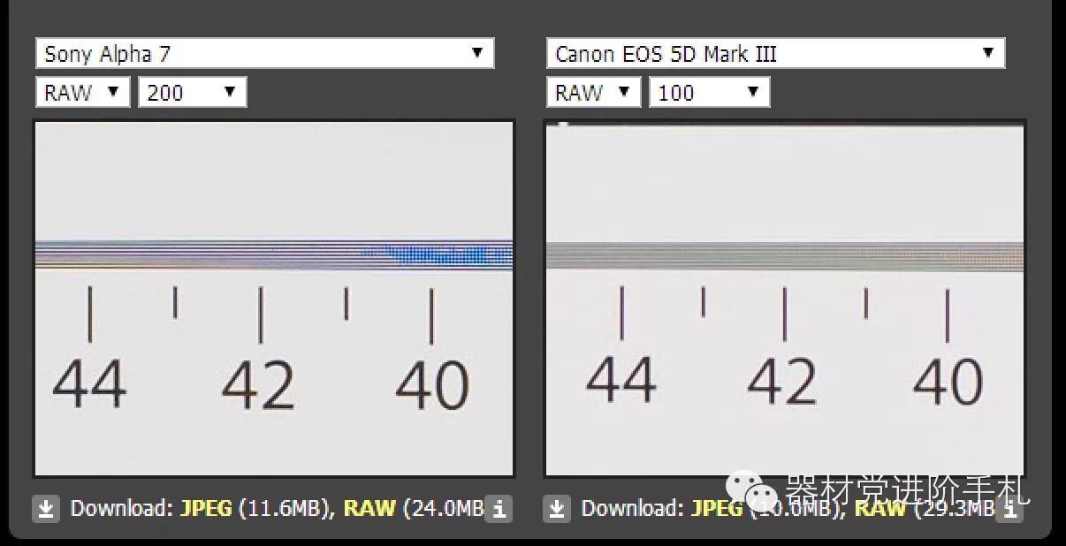Click the number 44 in the Sony crop
The image size is (1066, 546).
(89, 385)
